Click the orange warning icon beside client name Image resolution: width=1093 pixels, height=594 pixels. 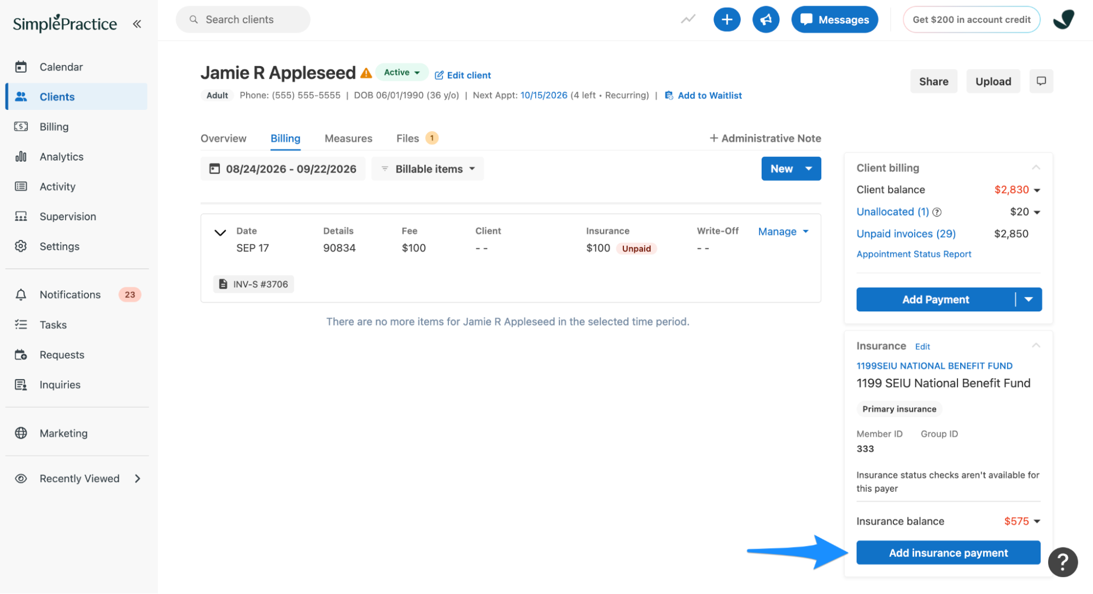366,73
